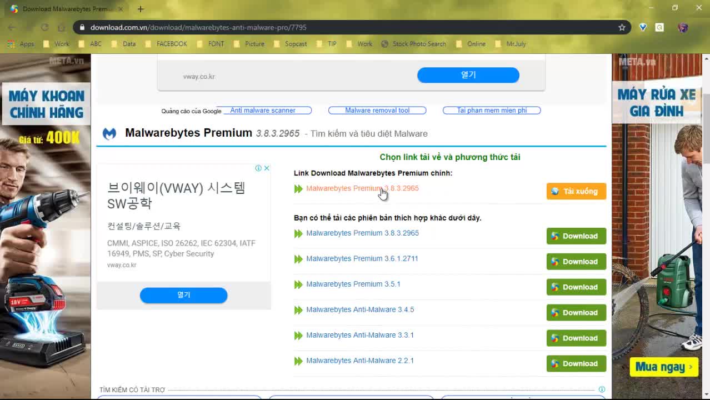Screen dimensions: 710x400
Task: Open Malwarebytes Anti-Malware 3.3.1 link
Action: coord(360,335)
